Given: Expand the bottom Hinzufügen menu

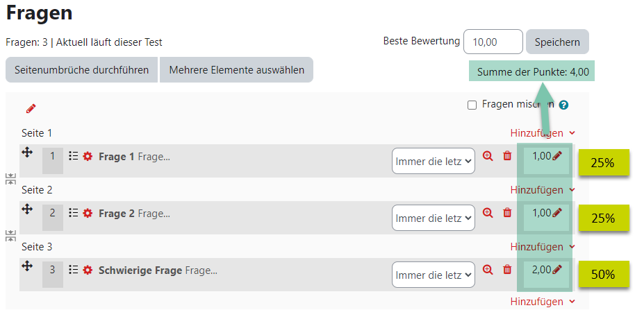Looking at the screenshot, I should (x=543, y=302).
